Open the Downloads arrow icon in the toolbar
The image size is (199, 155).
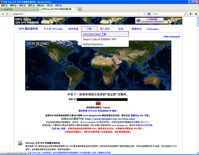pyautogui.click(x=190, y=14)
